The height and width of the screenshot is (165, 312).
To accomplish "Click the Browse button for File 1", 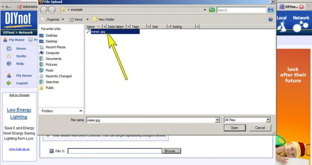I will click(171, 151).
